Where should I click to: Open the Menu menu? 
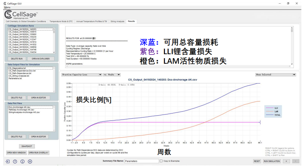7,7
